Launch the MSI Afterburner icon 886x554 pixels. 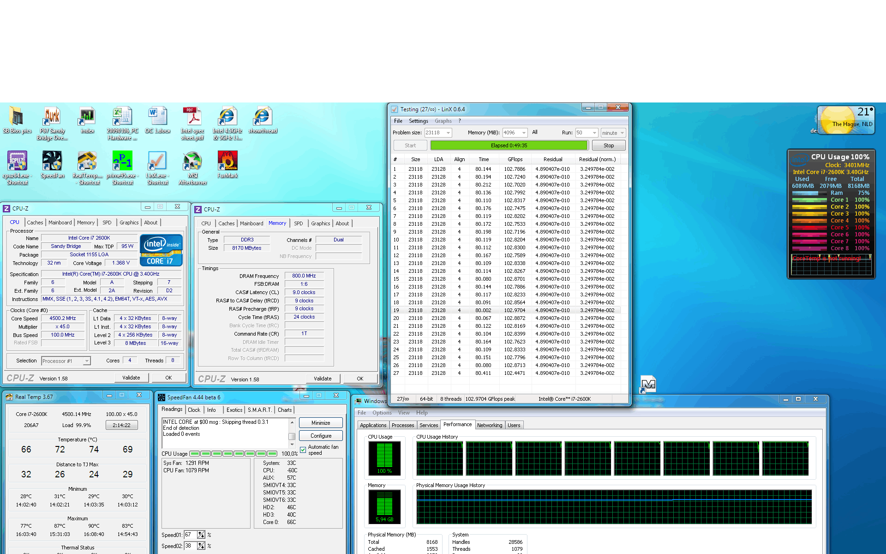pos(192,161)
